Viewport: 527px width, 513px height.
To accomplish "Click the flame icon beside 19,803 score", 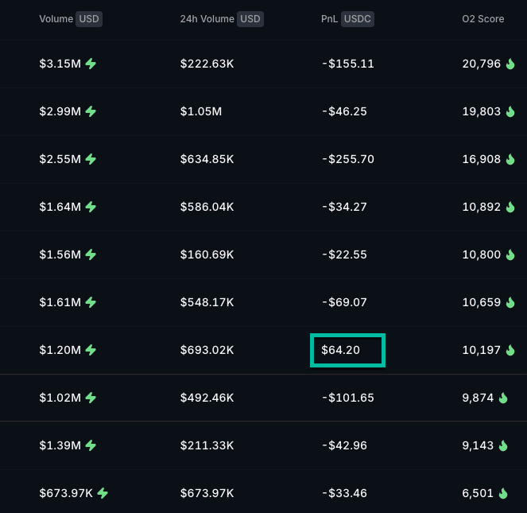I will (510, 111).
